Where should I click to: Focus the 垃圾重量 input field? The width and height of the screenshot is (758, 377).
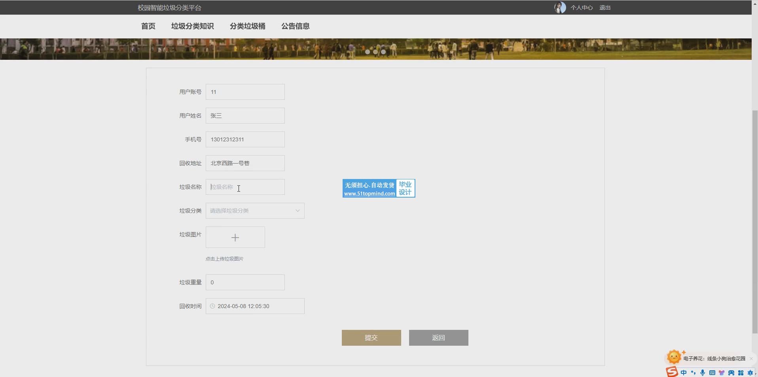(245, 282)
